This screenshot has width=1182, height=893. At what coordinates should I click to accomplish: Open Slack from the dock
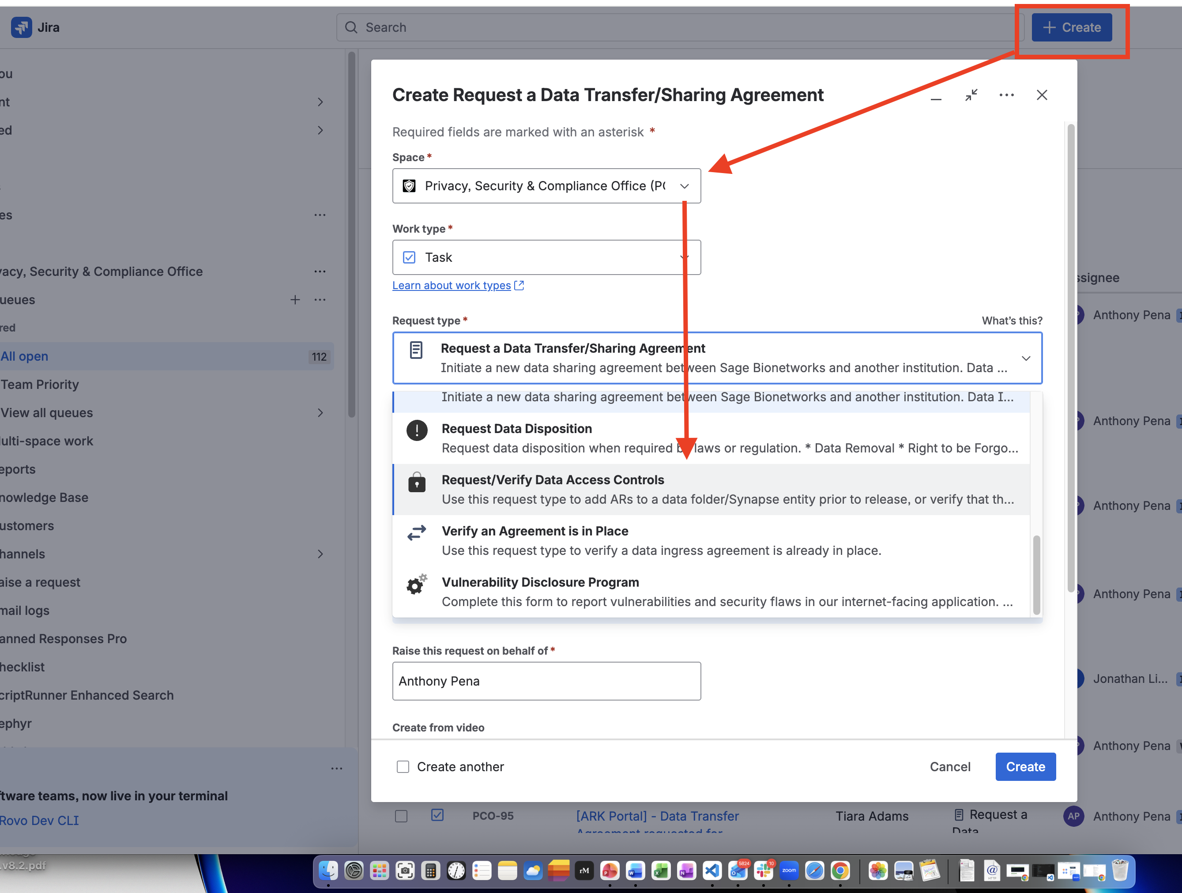pos(764,870)
